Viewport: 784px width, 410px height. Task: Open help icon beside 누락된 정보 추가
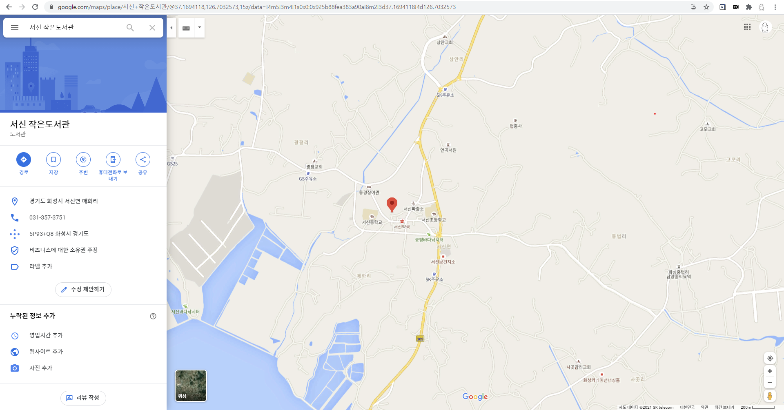153,316
